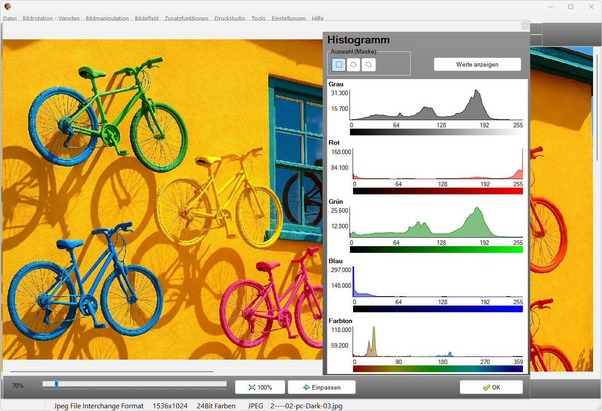Open the Datei menu
Screen dimensions: 602x411
pos(10,18)
